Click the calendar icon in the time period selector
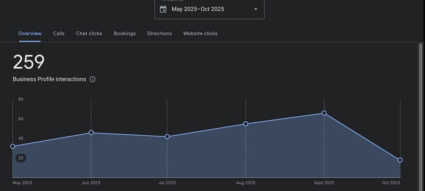This screenshot has height=191, width=425. click(163, 9)
